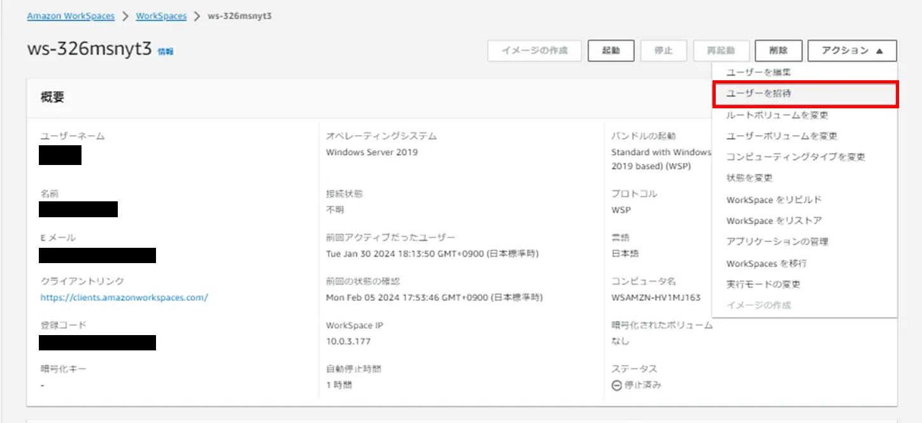Click the large ws-326msnyt3 page heading
This screenshot has width=922, height=423.
(x=90, y=50)
